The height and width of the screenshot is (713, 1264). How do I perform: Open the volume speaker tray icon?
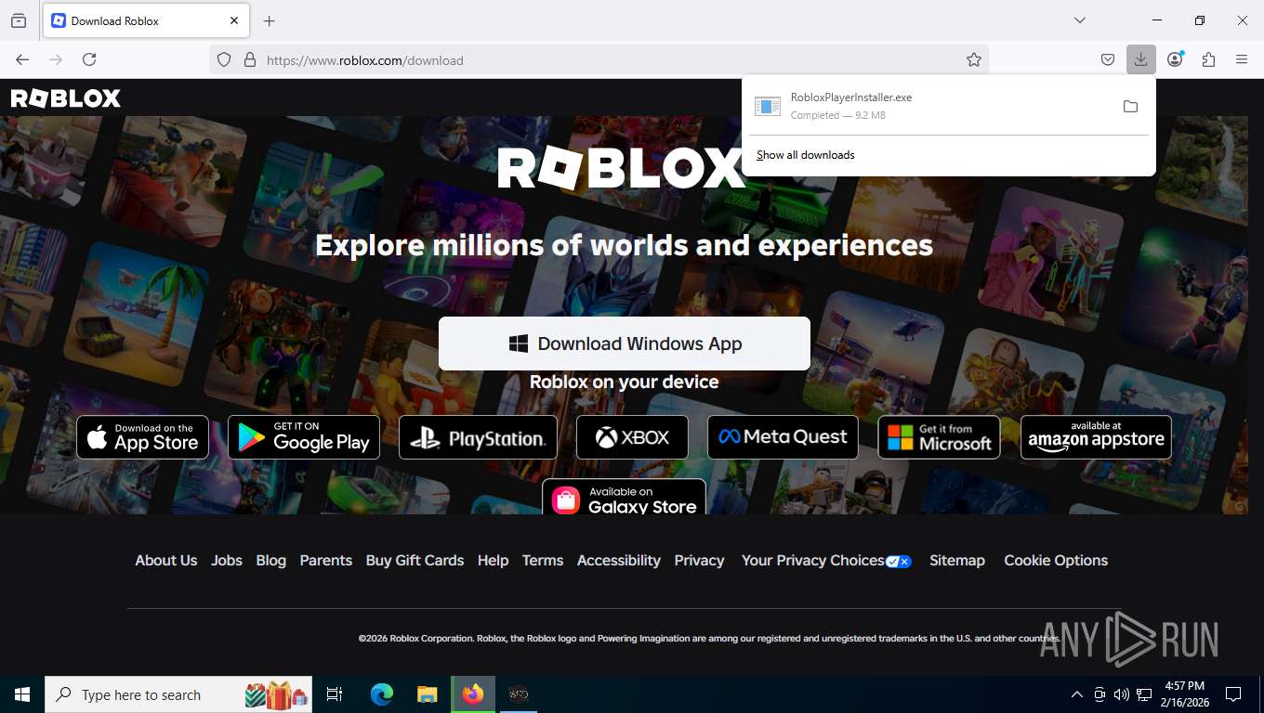1121,694
